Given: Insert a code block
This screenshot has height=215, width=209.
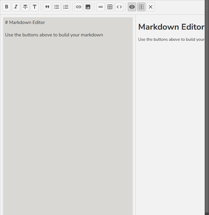Looking at the screenshot, I should pyautogui.click(x=119, y=7).
